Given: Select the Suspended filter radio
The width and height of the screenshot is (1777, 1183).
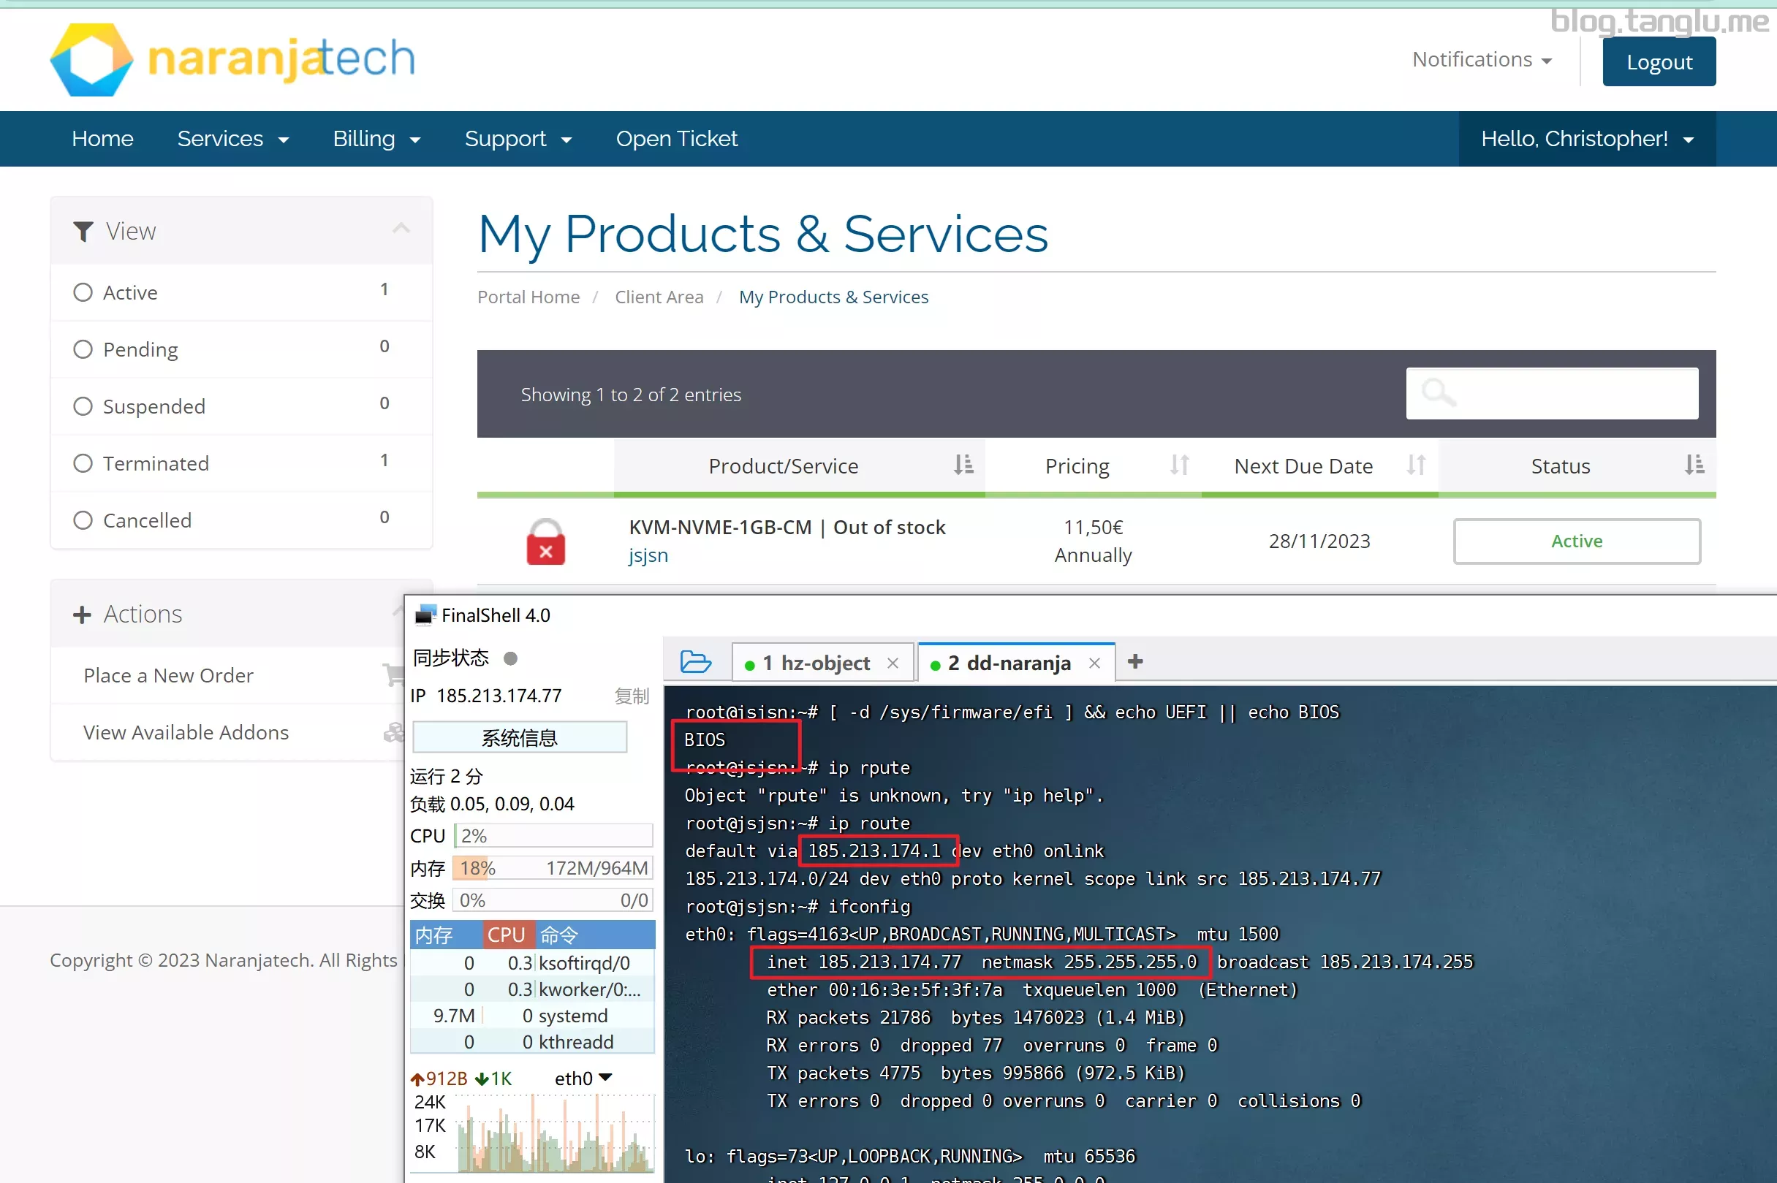Looking at the screenshot, I should (x=83, y=406).
